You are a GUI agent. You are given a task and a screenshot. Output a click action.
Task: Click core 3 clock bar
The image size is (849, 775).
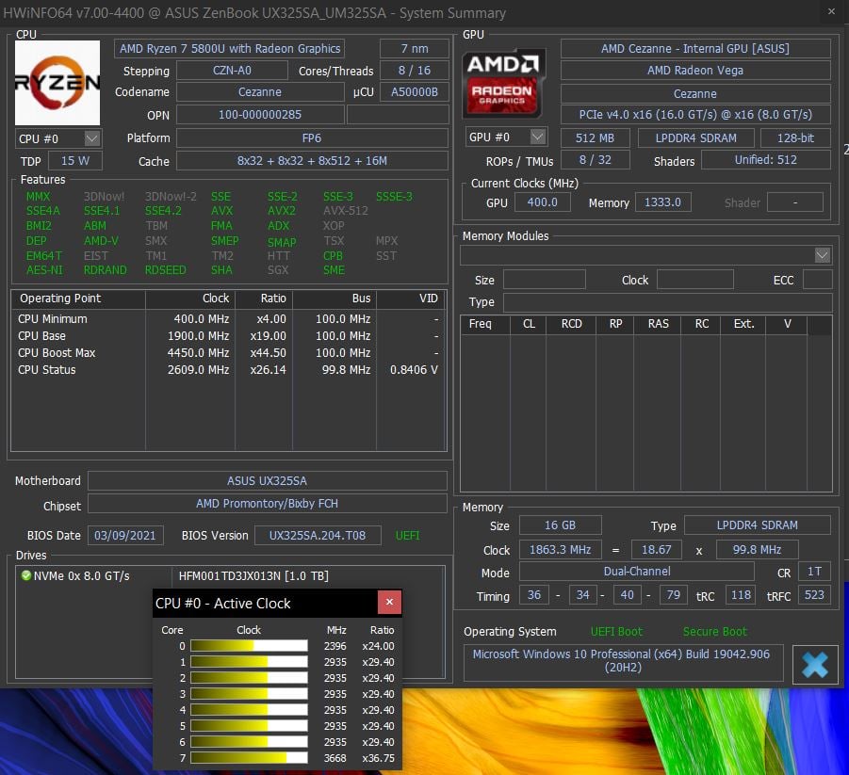(x=249, y=694)
